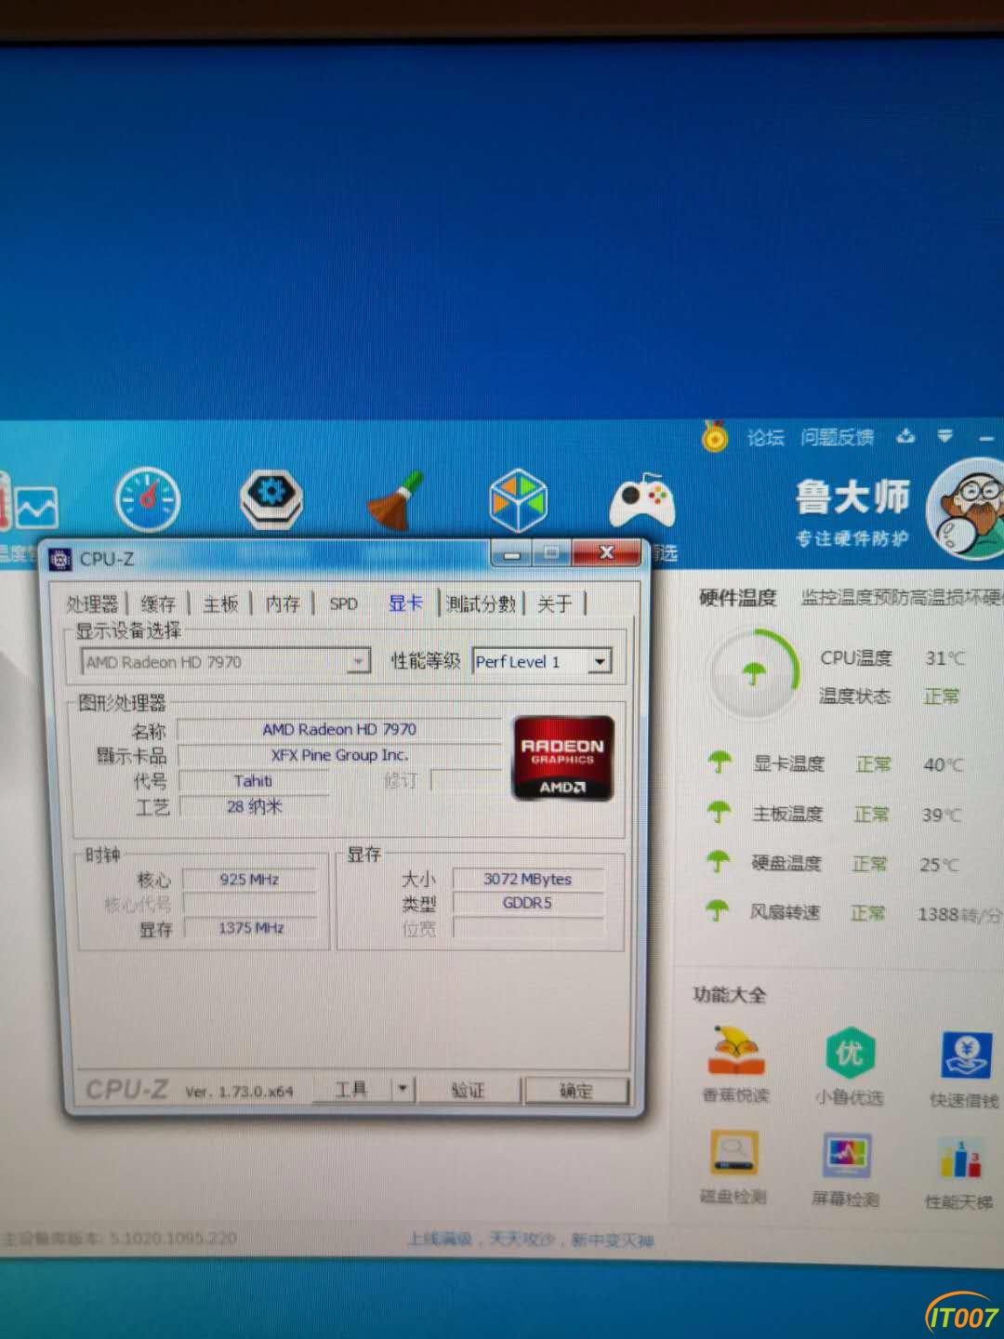The image size is (1004, 1339).
Task: Click the 工具 button in CPU-Z
Action: [350, 1089]
